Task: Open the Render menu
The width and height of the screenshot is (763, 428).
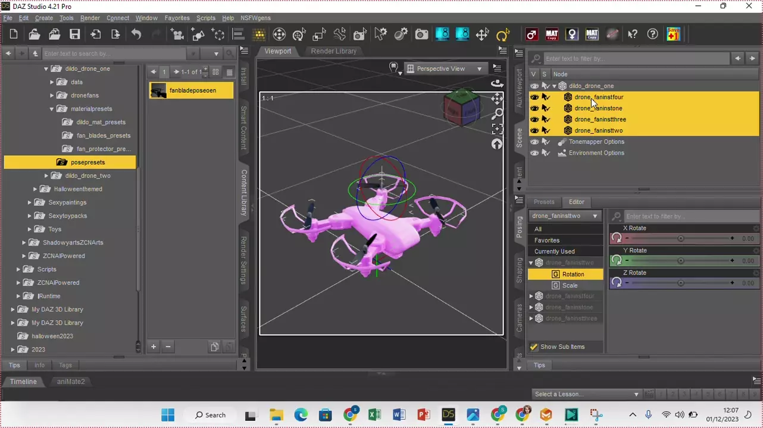Action: (90, 18)
